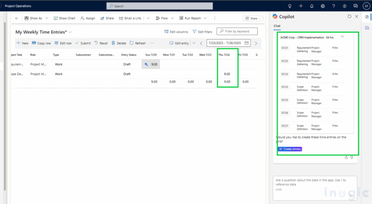This screenshot has width=372, height=204.
Task: Click Edit row
Action: coord(63,43)
